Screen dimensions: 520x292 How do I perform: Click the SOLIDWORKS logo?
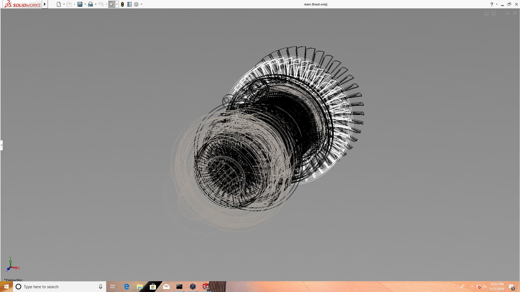click(x=22, y=4)
